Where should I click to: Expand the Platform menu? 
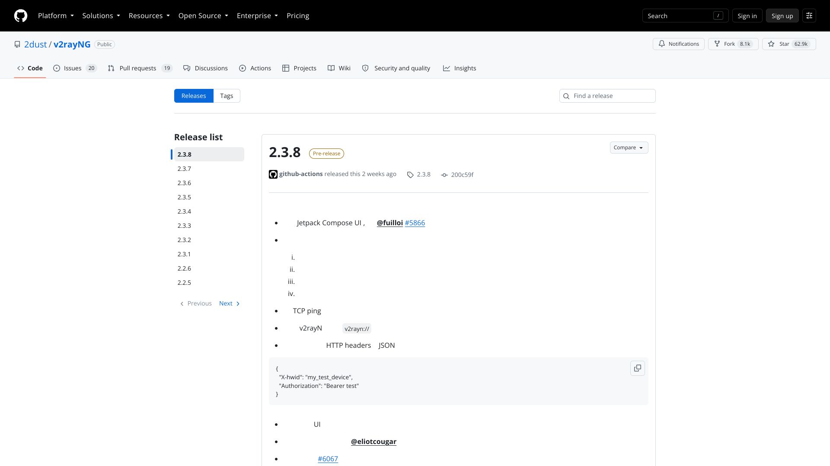tap(56, 16)
